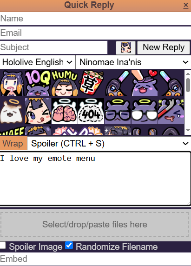Uncheck Randomize Filename
Screen dimensions: 191x266
pos(69,246)
